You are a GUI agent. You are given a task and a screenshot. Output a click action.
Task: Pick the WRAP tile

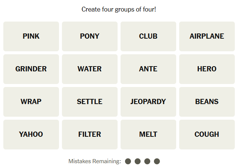click(31, 102)
